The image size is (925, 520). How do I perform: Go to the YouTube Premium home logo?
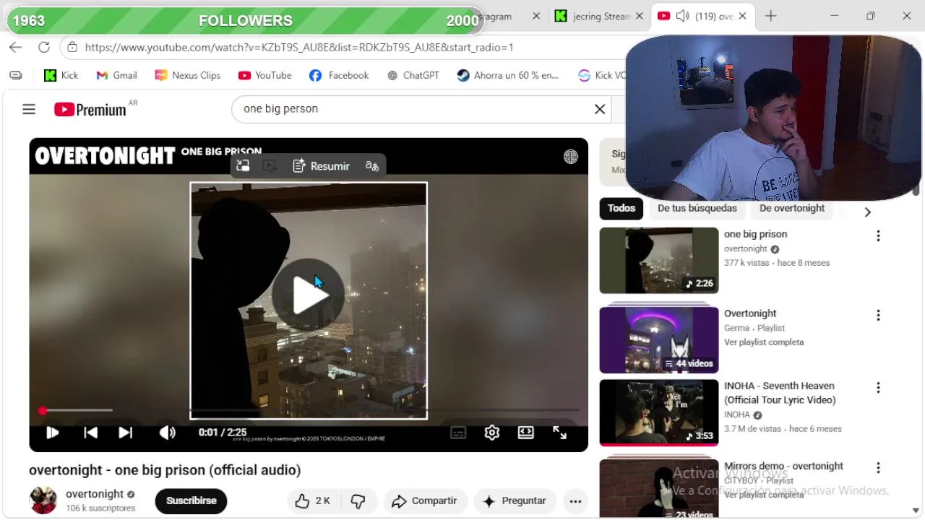tap(90, 110)
